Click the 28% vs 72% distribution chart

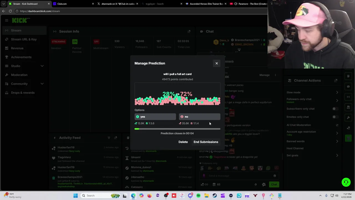click(x=177, y=94)
